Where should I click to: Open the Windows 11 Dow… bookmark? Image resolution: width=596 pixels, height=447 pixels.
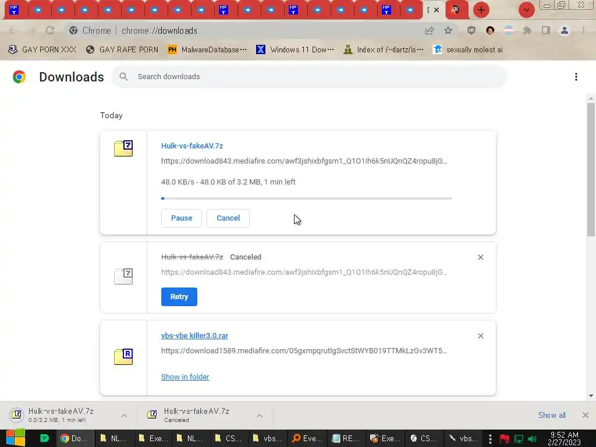(295, 50)
